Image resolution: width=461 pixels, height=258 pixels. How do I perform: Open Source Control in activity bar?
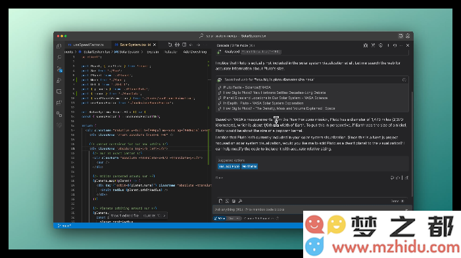coord(59,69)
